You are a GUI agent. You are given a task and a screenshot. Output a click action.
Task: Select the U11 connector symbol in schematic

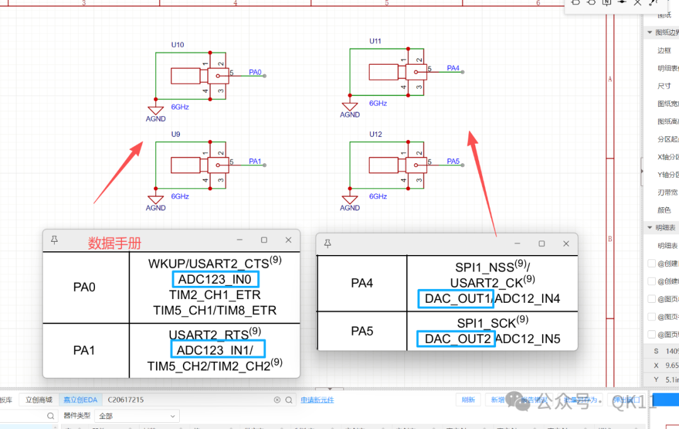(397, 72)
